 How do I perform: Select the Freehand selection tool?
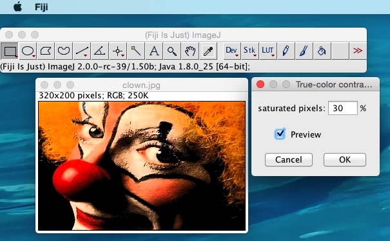pyautogui.click(x=64, y=51)
